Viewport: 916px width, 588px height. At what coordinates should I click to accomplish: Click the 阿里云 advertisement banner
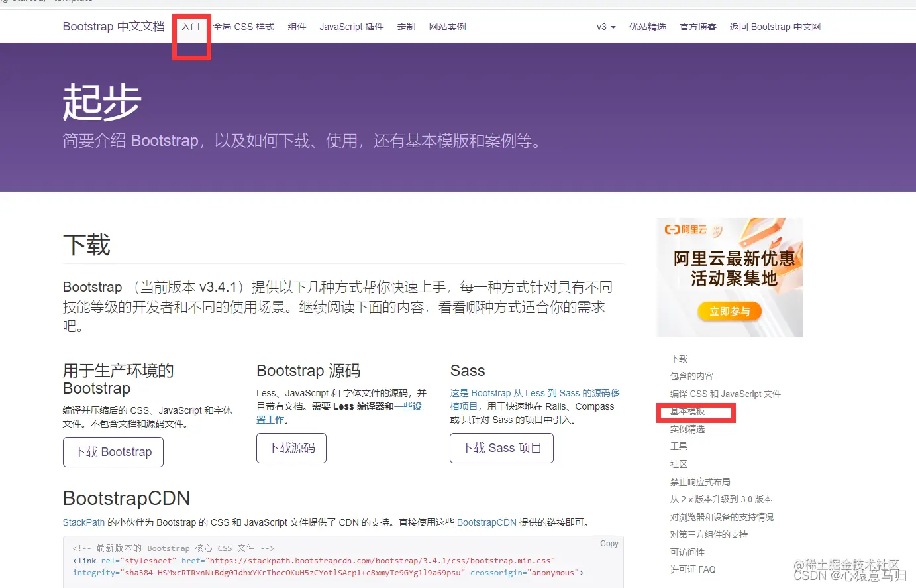[729, 278]
